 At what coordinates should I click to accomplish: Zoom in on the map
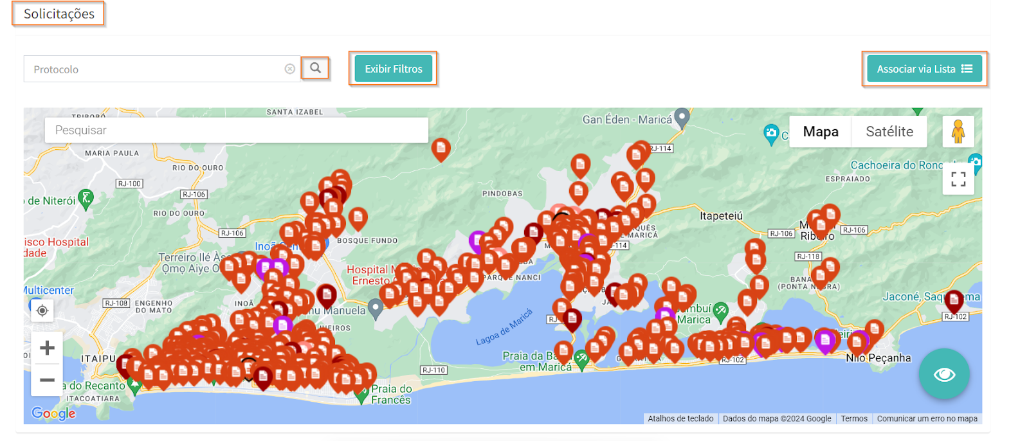47,348
